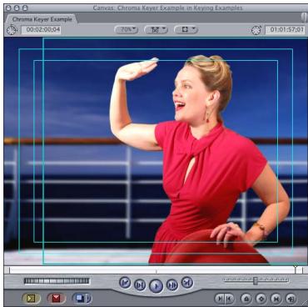Click the window minimize button
308x307 pixels.
tap(17, 8)
